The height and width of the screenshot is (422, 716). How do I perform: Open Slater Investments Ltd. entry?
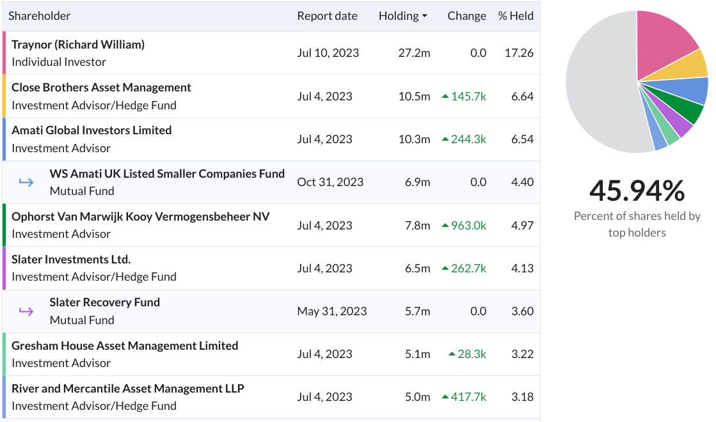pyautogui.click(x=71, y=260)
